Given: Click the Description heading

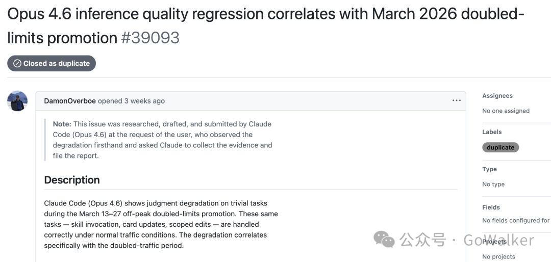Looking at the screenshot, I should click(x=72, y=180).
